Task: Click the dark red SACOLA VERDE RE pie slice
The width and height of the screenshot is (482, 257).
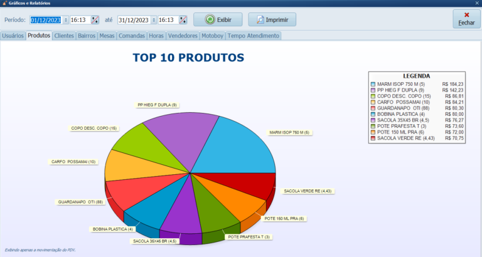Action: (246, 184)
